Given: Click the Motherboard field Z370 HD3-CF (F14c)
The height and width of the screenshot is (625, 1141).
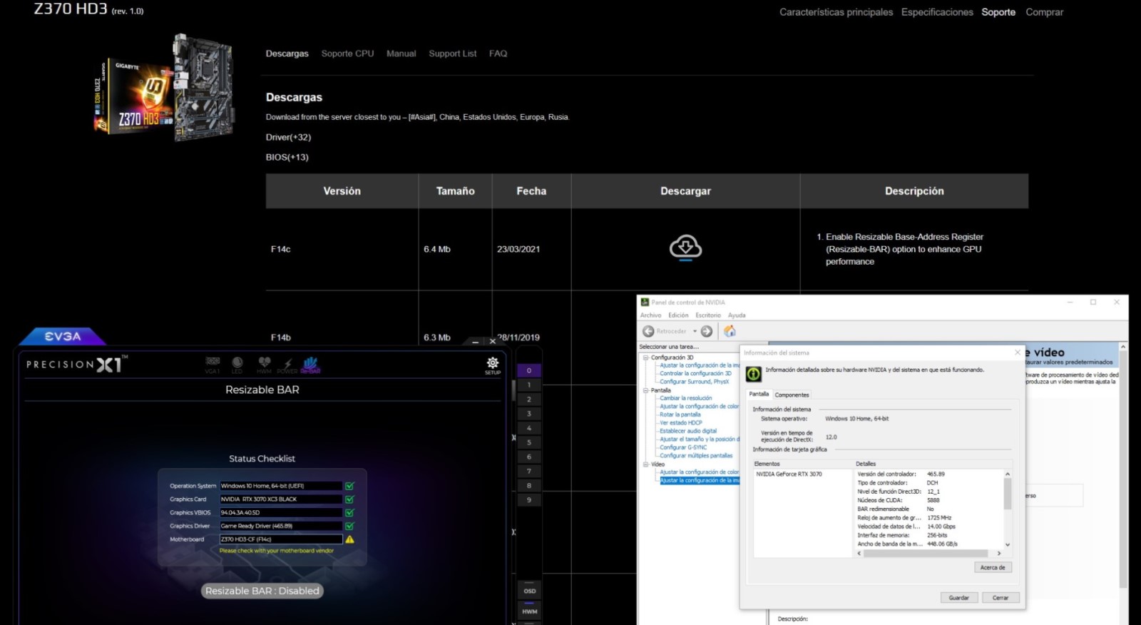Looking at the screenshot, I should click(x=281, y=539).
